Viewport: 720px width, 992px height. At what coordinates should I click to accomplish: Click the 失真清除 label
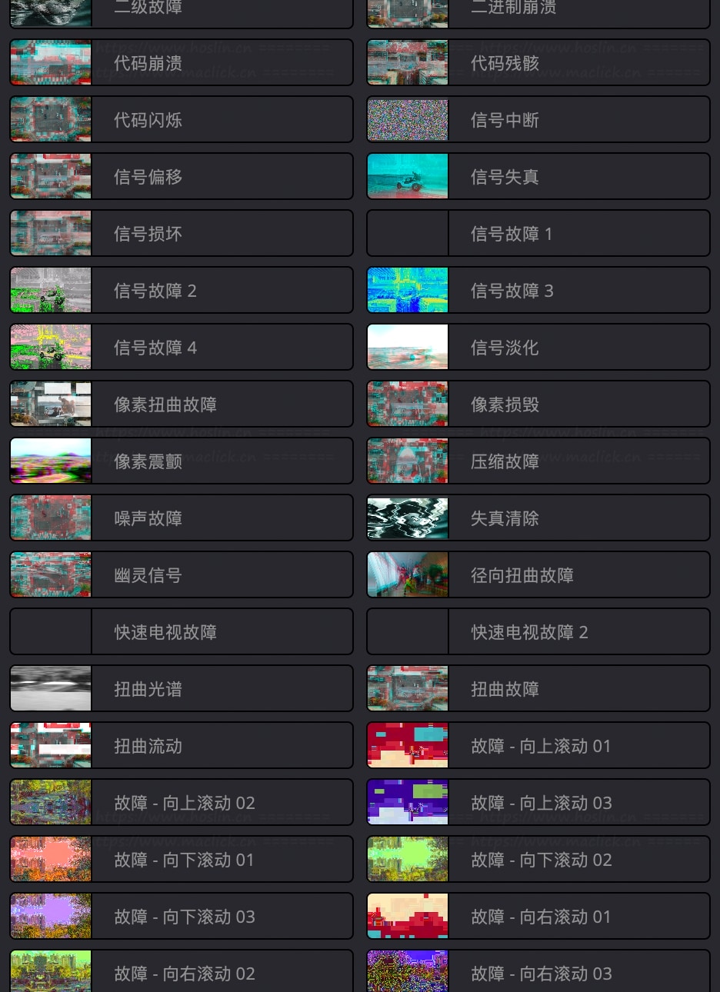tap(505, 518)
